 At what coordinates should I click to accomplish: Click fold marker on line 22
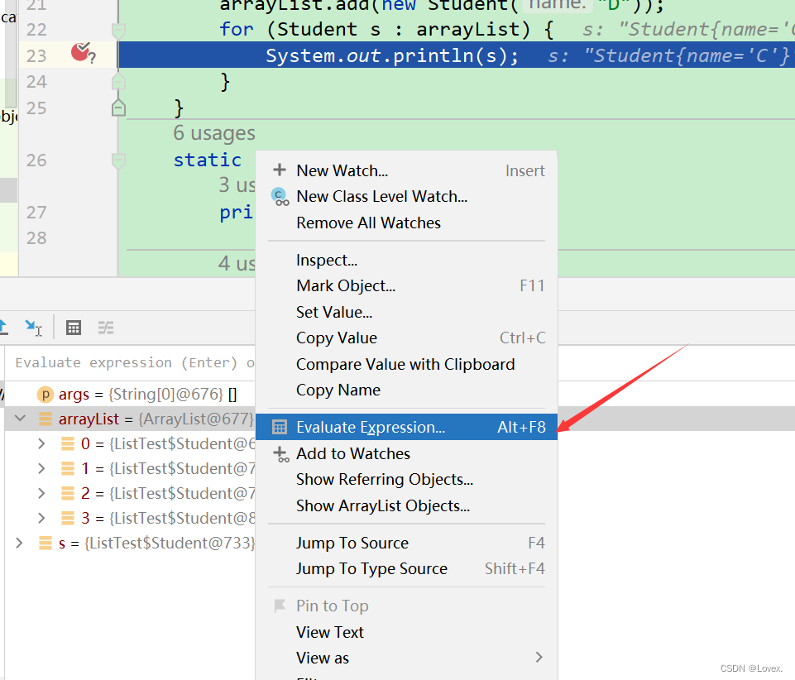(118, 31)
